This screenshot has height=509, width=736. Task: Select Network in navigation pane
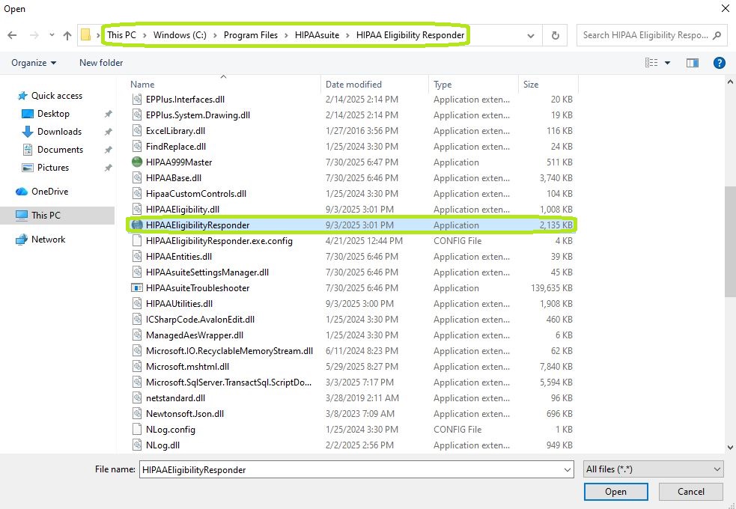[49, 240]
